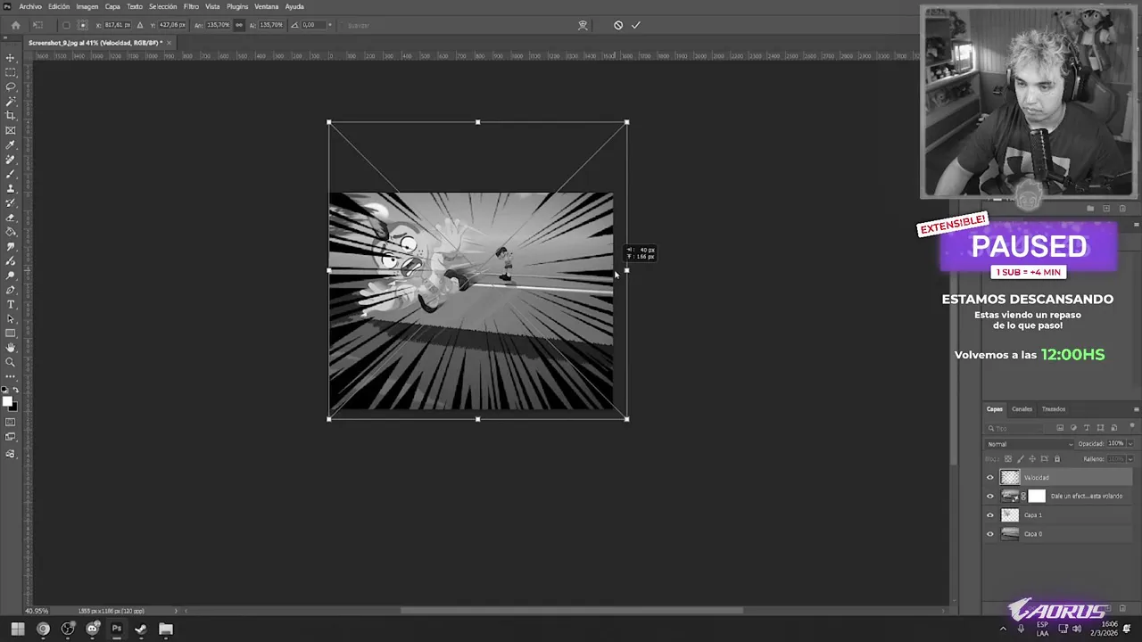Select the Paint Bucket tool

[11, 232]
